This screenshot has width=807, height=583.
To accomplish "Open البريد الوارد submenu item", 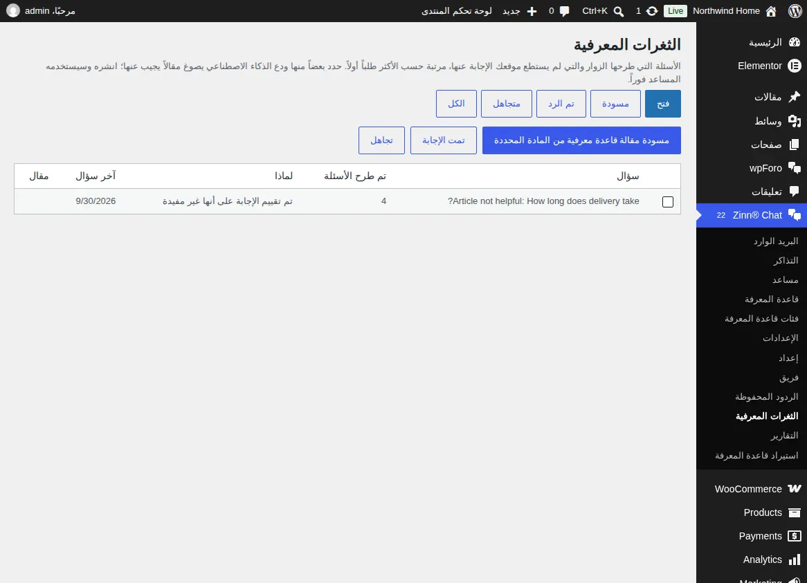I will click(x=776, y=241).
